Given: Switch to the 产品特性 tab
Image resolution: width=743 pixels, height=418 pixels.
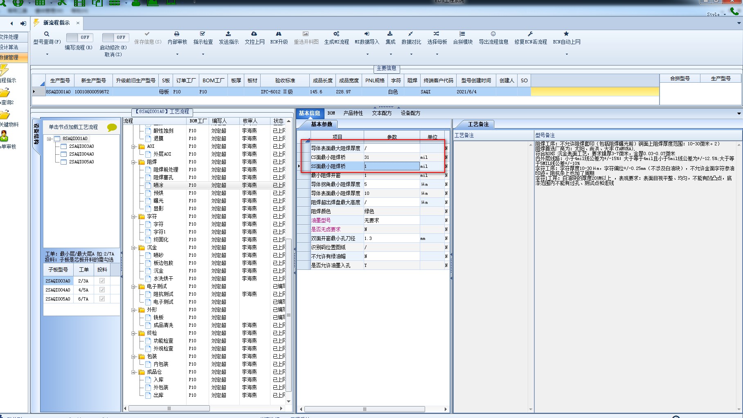Looking at the screenshot, I should coord(353,113).
